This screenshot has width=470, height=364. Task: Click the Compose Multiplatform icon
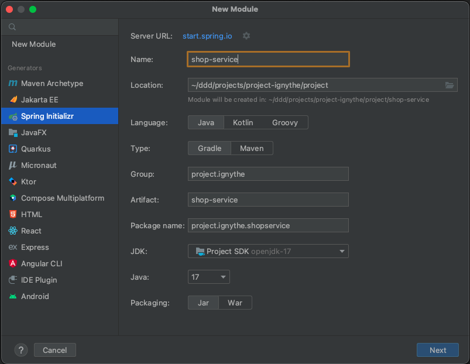click(x=13, y=198)
